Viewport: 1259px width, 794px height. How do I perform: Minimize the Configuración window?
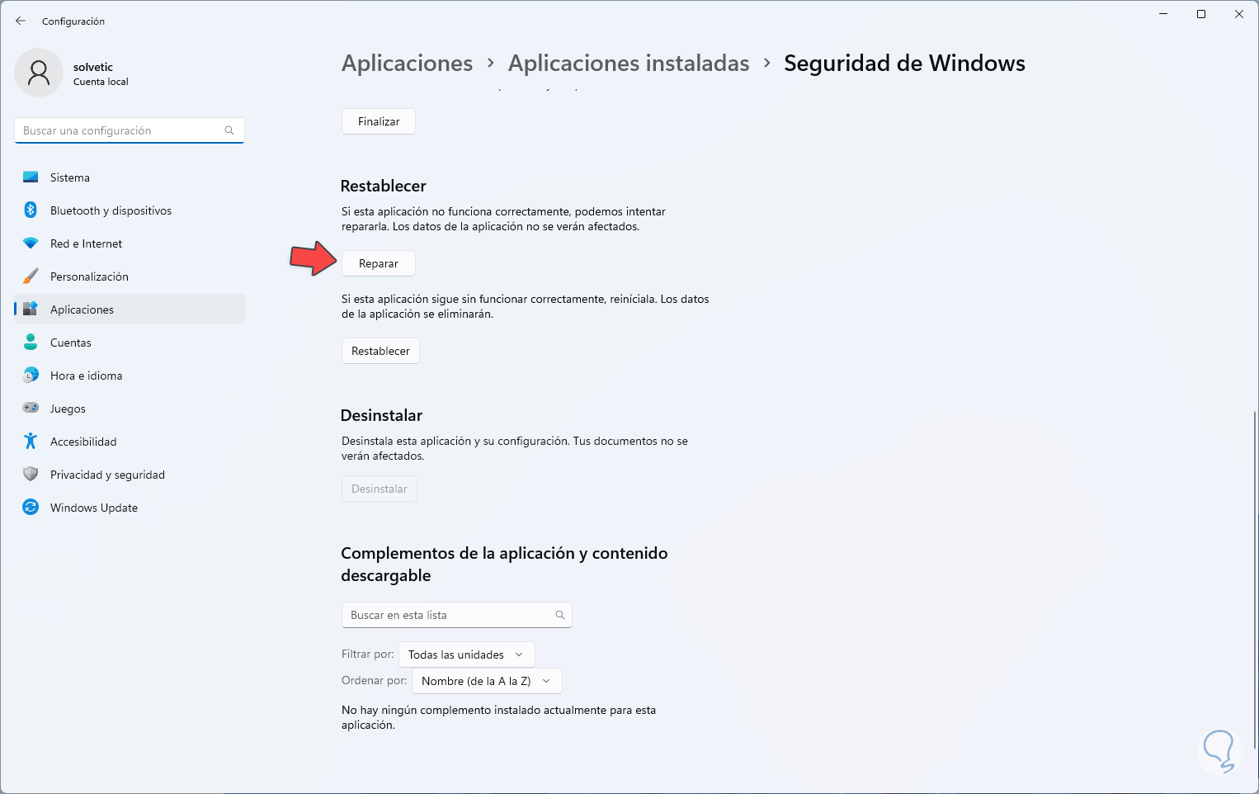point(1163,14)
